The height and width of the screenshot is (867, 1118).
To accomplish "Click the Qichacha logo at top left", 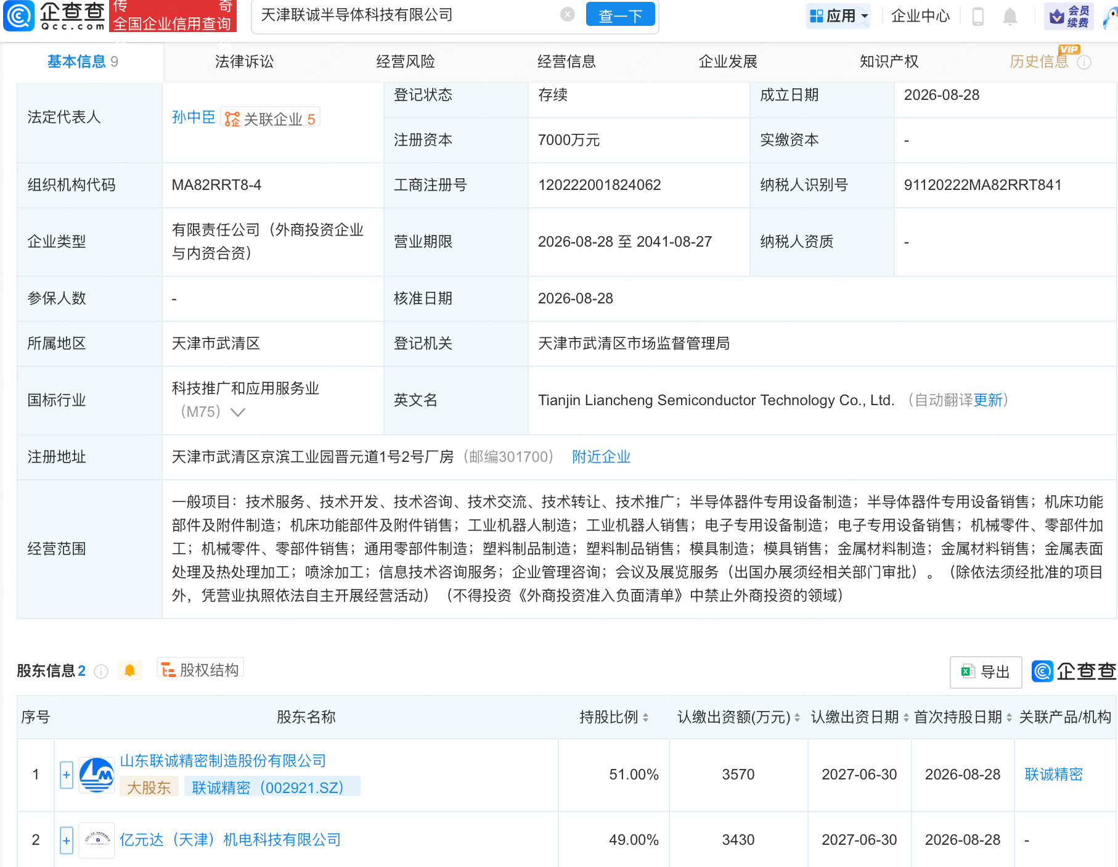I will coord(54,15).
